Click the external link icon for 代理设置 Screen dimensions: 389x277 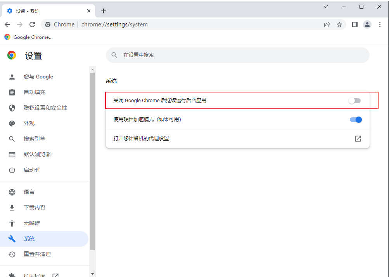358,139
